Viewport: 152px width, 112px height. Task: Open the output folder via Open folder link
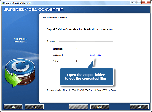[x=95, y=55]
